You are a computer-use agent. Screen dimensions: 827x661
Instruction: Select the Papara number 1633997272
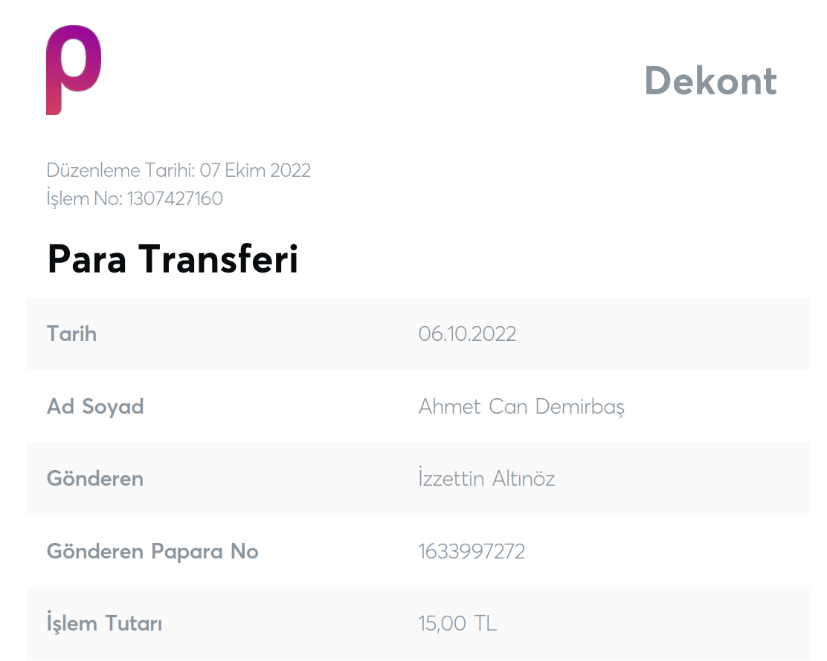click(472, 551)
